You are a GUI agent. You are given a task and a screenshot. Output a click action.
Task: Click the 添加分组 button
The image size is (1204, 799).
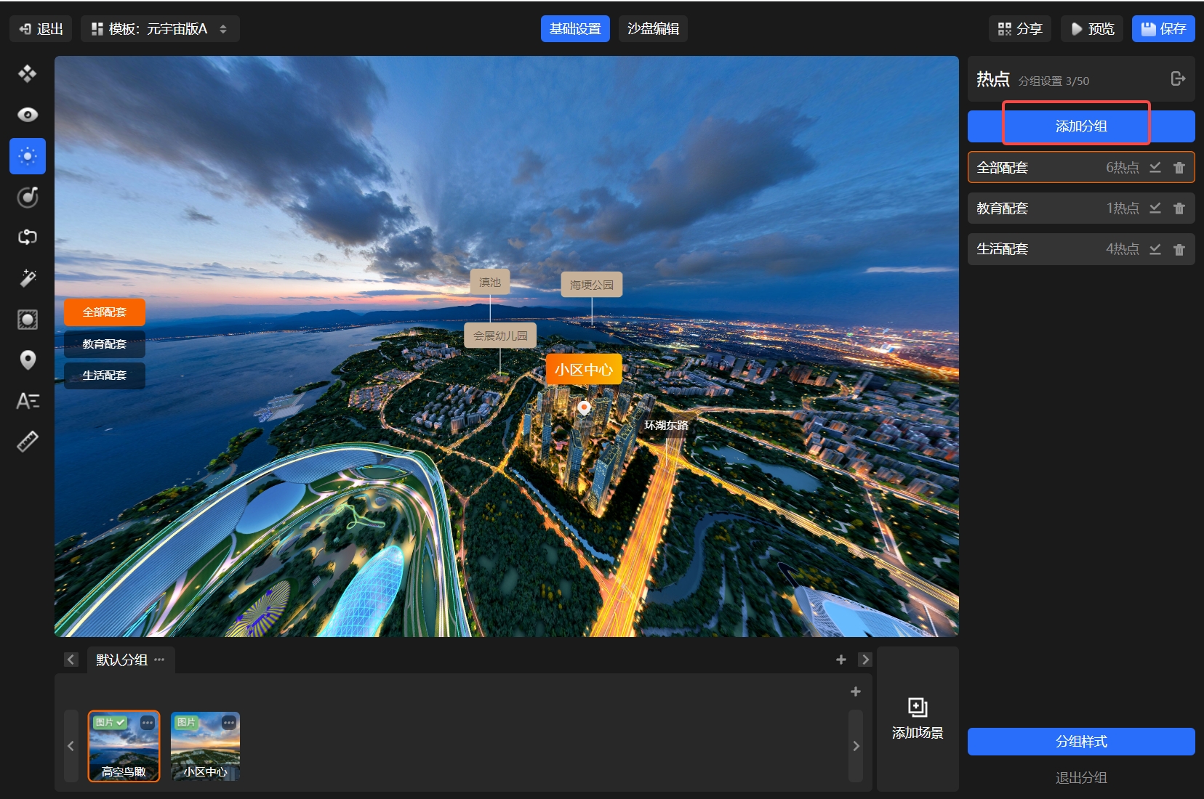[1080, 126]
